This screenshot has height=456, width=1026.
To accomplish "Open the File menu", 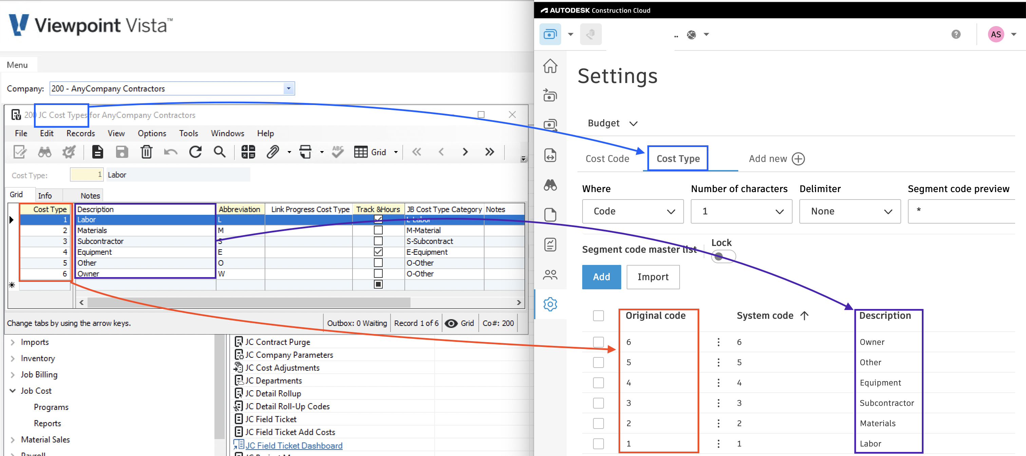I will (x=21, y=133).
